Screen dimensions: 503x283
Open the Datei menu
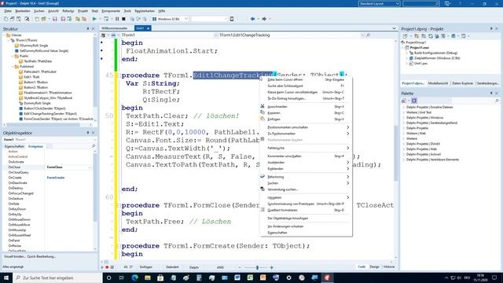point(8,11)
